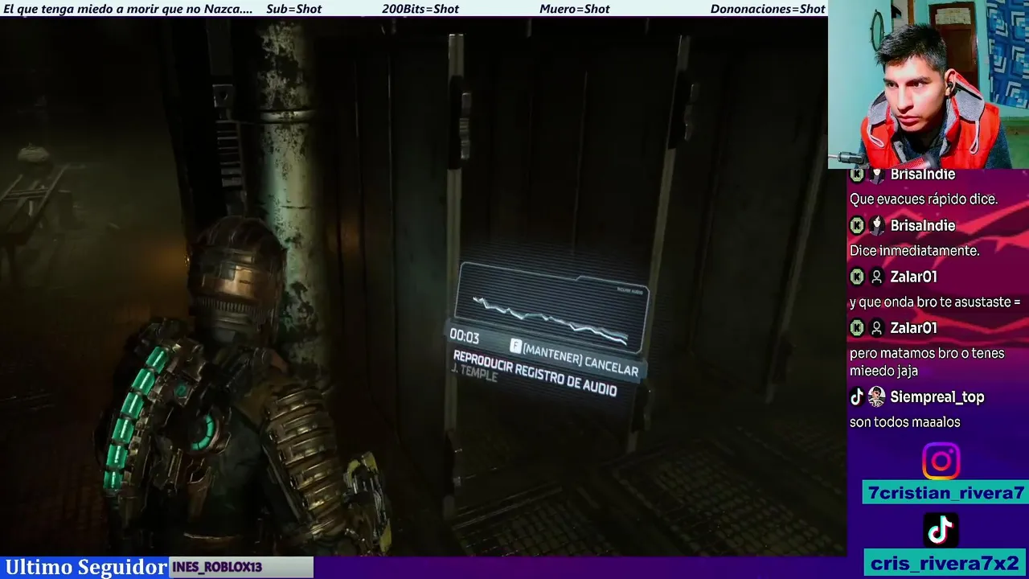Click Siempreal_top avatar icon
The image size is (1029, 579).
877,396
